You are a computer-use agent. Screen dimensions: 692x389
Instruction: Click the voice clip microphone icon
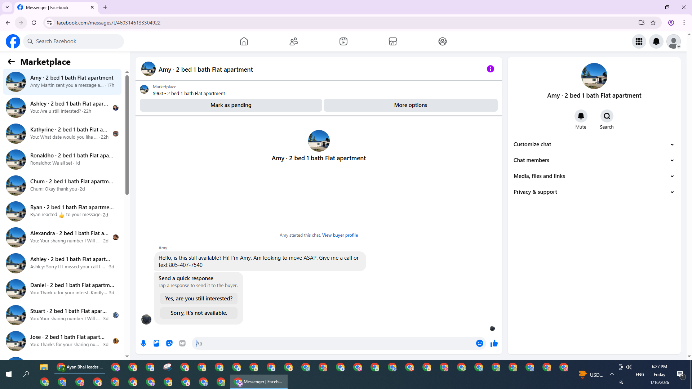coord(143,343)
